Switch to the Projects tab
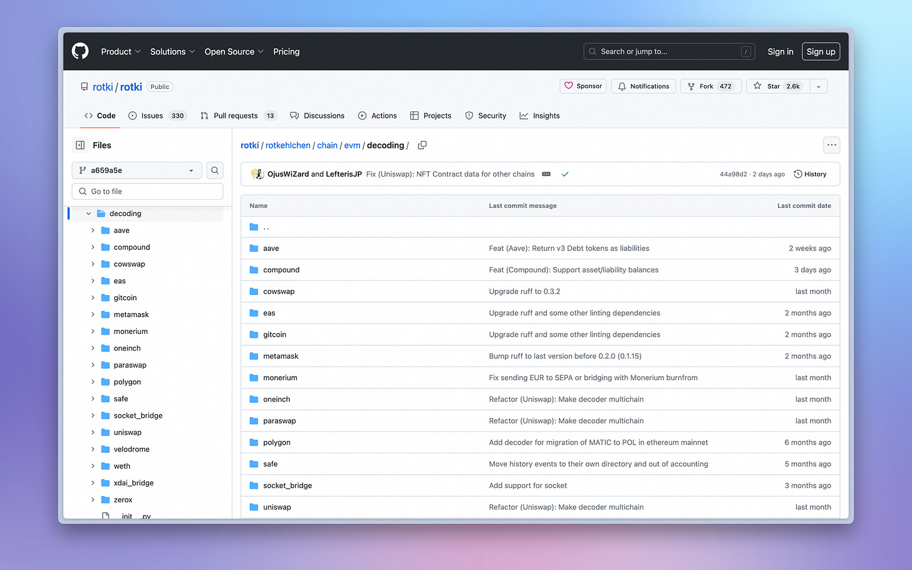Screen dimensions: 912x570 (431, 116)
